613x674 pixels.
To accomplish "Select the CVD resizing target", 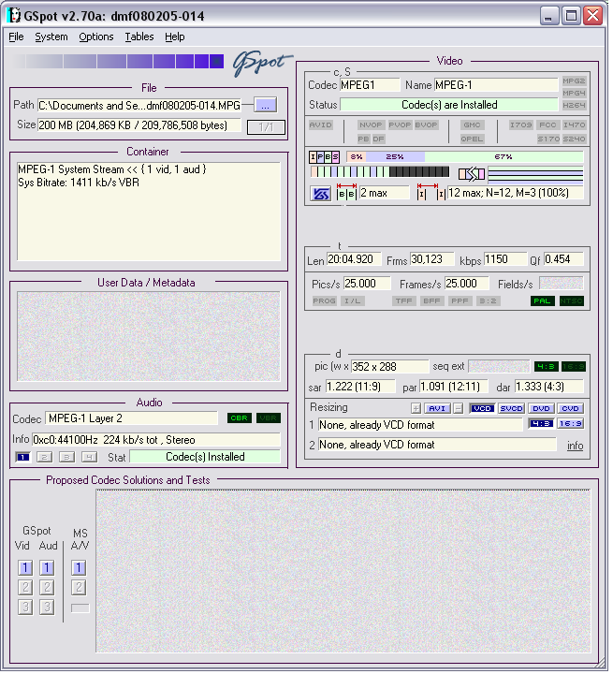I will (570, 409).
